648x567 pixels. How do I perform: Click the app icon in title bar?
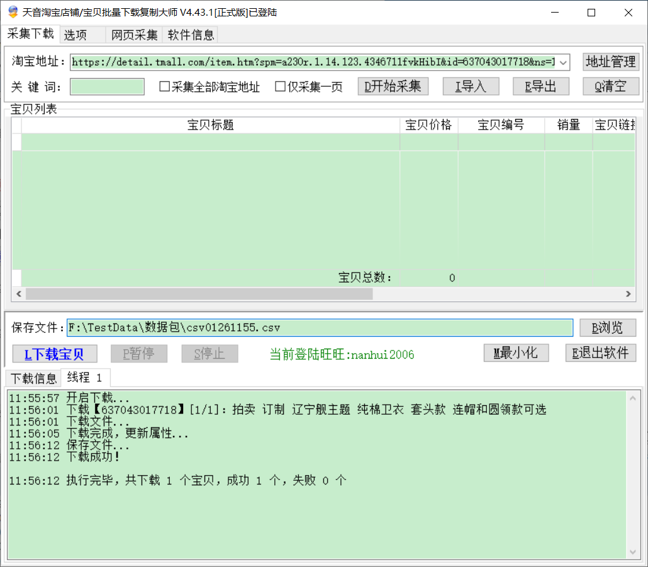12,13
